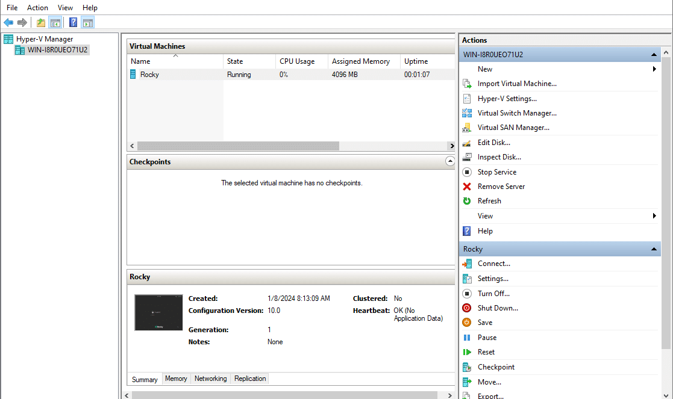Screen dimensions: 673x399
Task: Click the Actions pane scroll up arrow
Action: [x=666, y=53]
